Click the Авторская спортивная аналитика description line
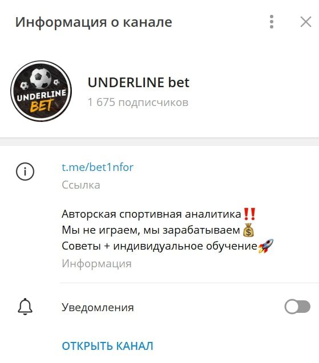319x363 pixels. pos(151,214)
